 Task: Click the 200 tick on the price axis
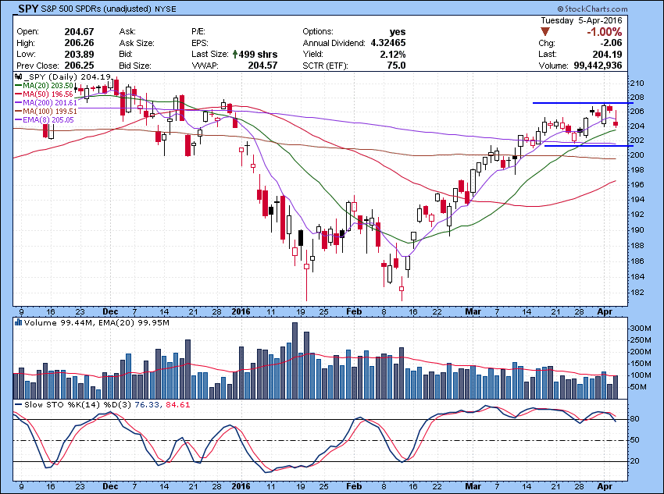637,155
